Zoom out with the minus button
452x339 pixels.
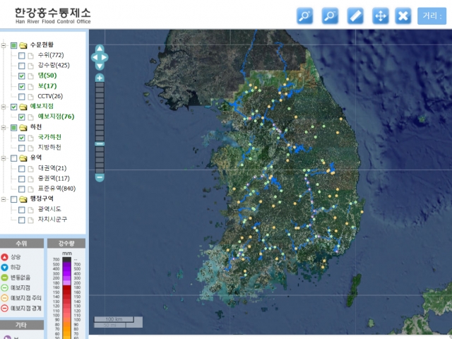(100, 177)
